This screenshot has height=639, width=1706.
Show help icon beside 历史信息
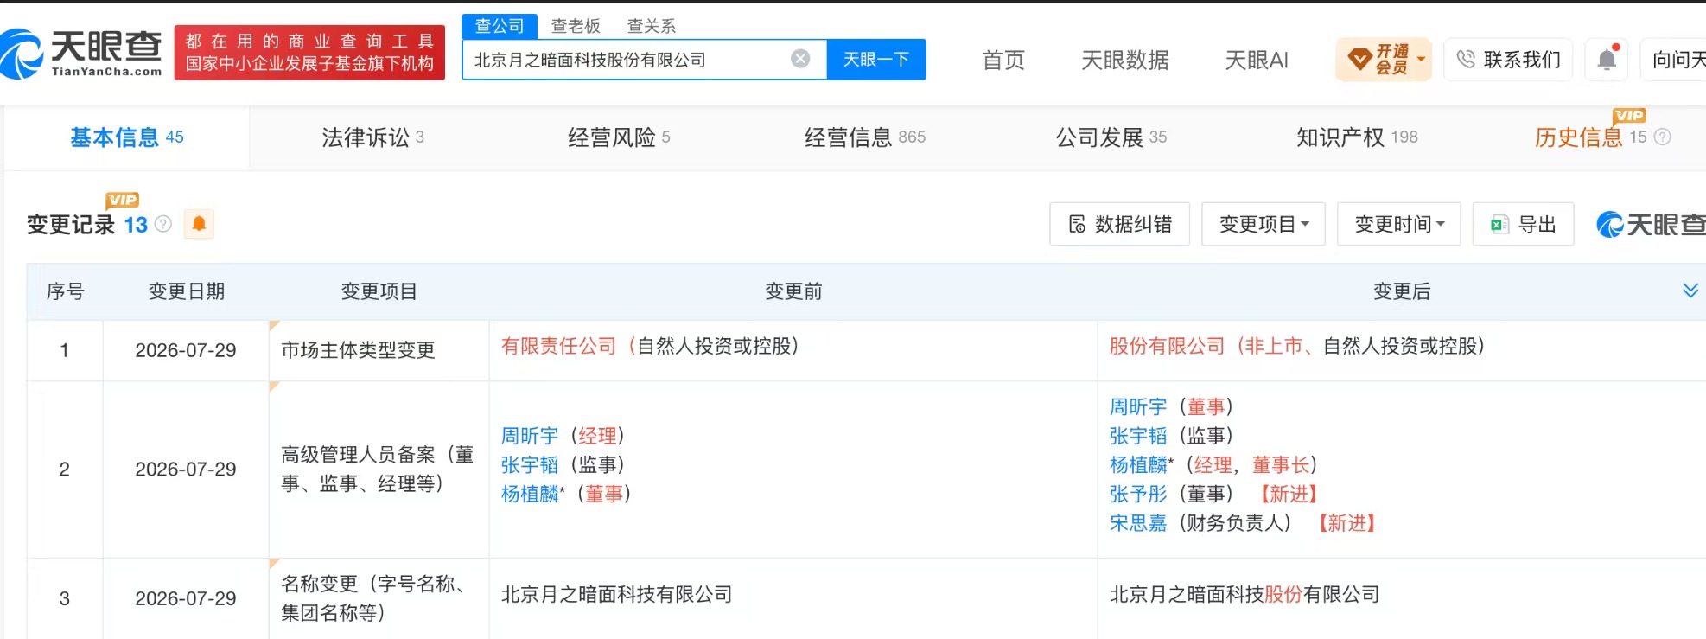point(1662,137)
